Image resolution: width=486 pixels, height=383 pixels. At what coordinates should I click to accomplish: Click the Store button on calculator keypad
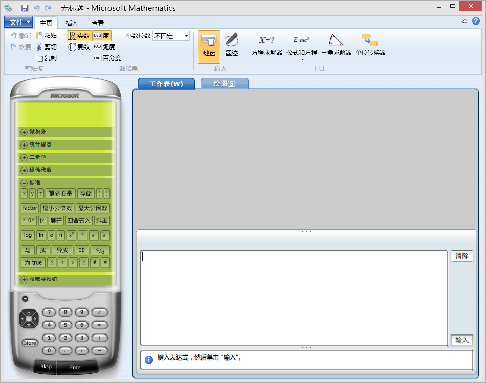(30, 343)
